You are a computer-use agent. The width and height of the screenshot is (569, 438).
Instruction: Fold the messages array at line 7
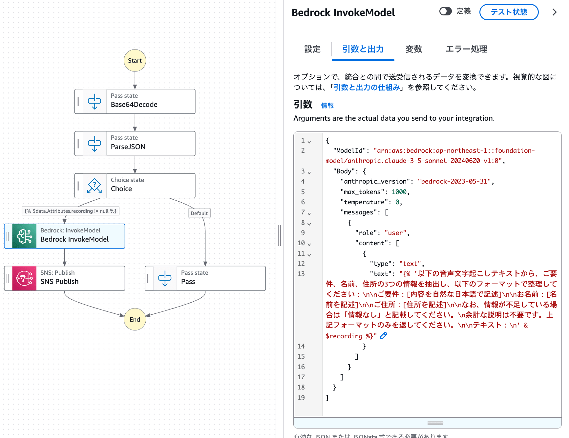tap(309, 213)
